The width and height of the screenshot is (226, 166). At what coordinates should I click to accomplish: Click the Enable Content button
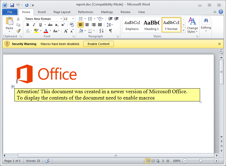99,44
